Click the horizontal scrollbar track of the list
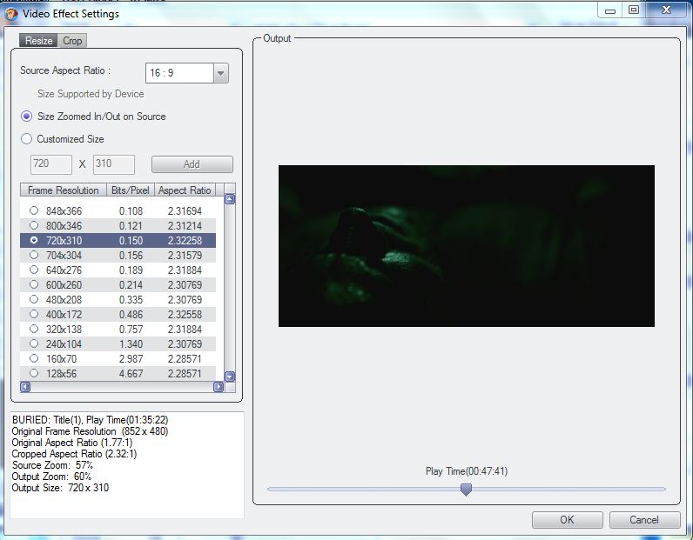This screenshot has width=693, height=540. click(x=122, y=387)
